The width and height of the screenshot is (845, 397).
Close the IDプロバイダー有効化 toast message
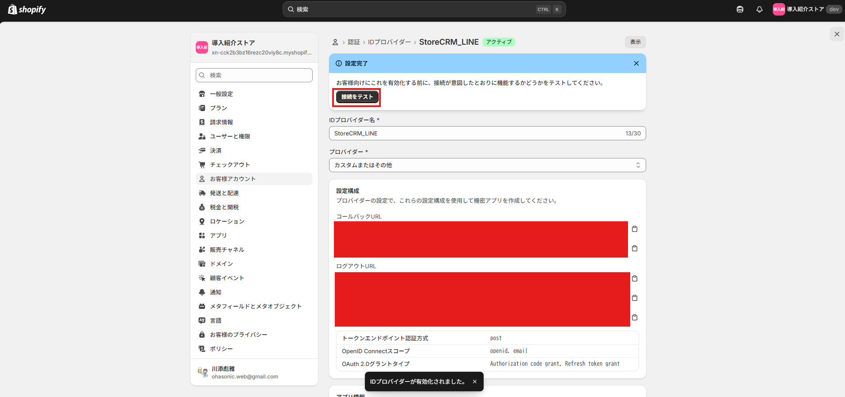(x=475, y=382)
